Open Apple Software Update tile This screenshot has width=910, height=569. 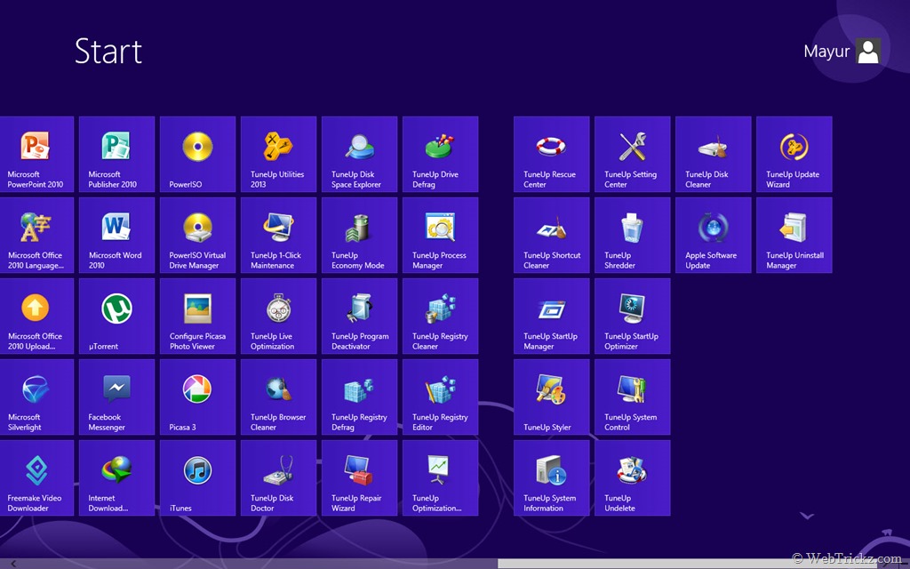[x=714, y=235]
